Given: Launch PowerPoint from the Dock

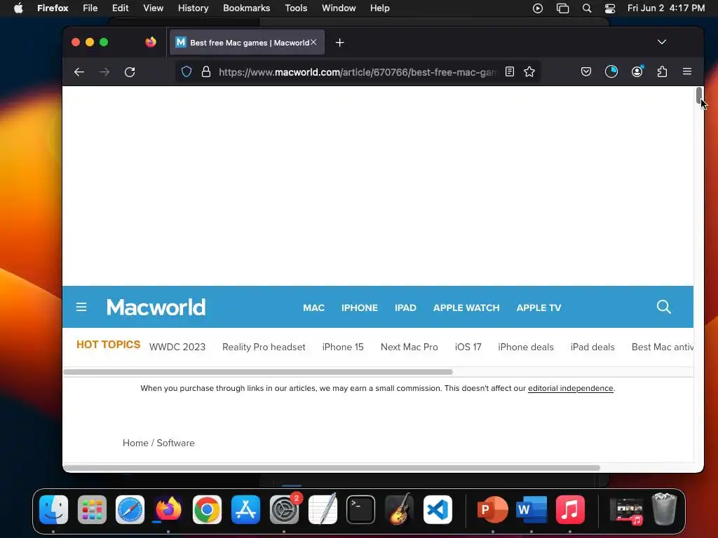Looking at the screenshot, I should pyautogui.click(x=493, y=509).
